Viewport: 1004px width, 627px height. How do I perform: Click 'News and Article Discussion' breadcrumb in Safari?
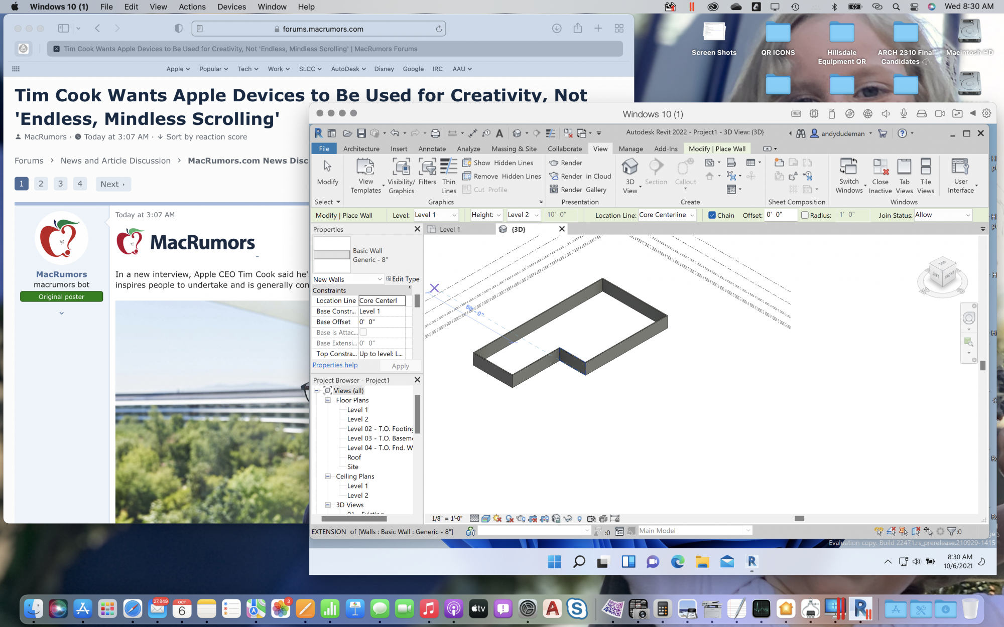(115, 161)
